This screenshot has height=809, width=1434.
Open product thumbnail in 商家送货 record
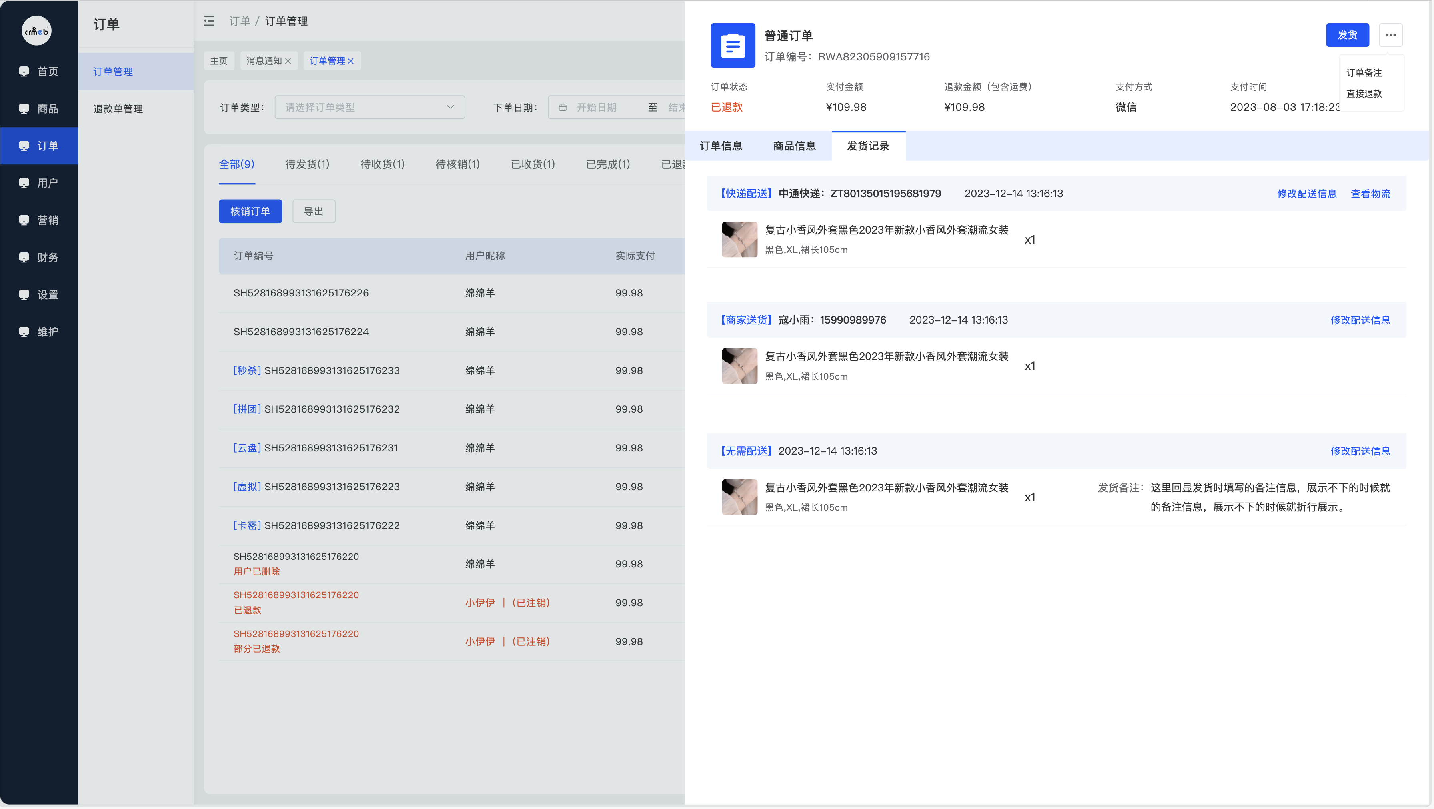(740, 366)
